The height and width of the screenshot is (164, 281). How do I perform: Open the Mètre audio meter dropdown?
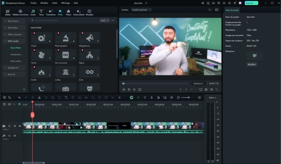pos(213,98)
